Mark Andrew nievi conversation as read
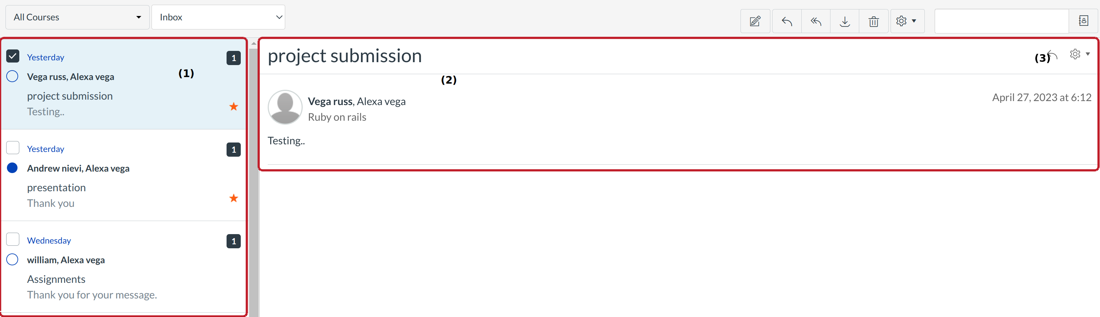The width and height of the screenshot is (1100, 317). pyautogui.click(x=12, y=168)
